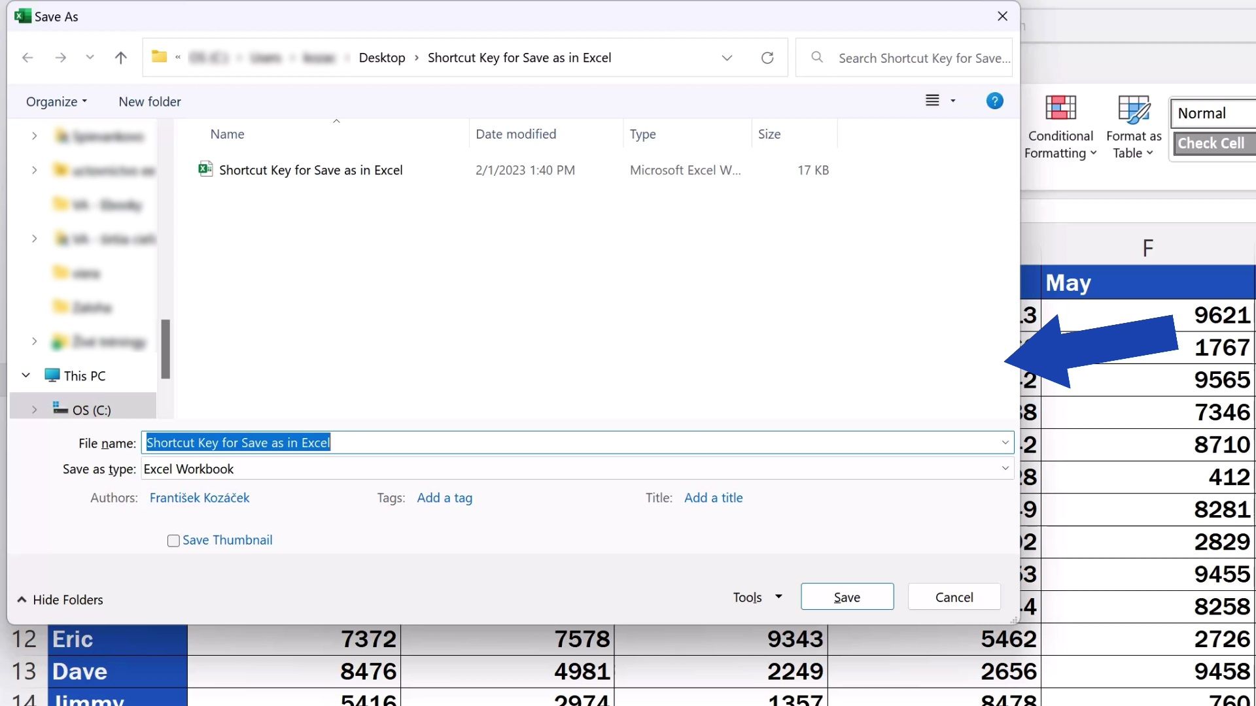
Task: Open the Organize menu
Action: point(56,101)
